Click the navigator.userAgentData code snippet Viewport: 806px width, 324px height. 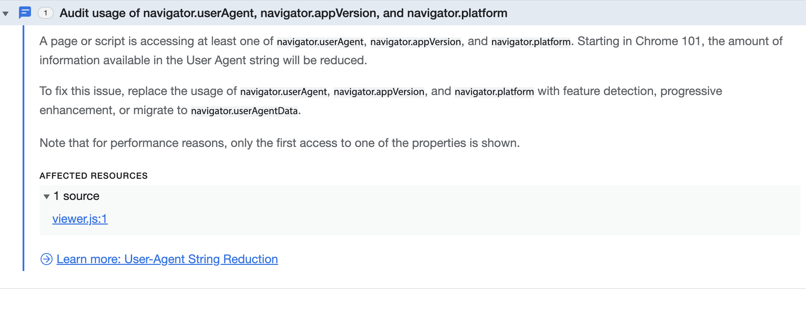click(244, 111)
